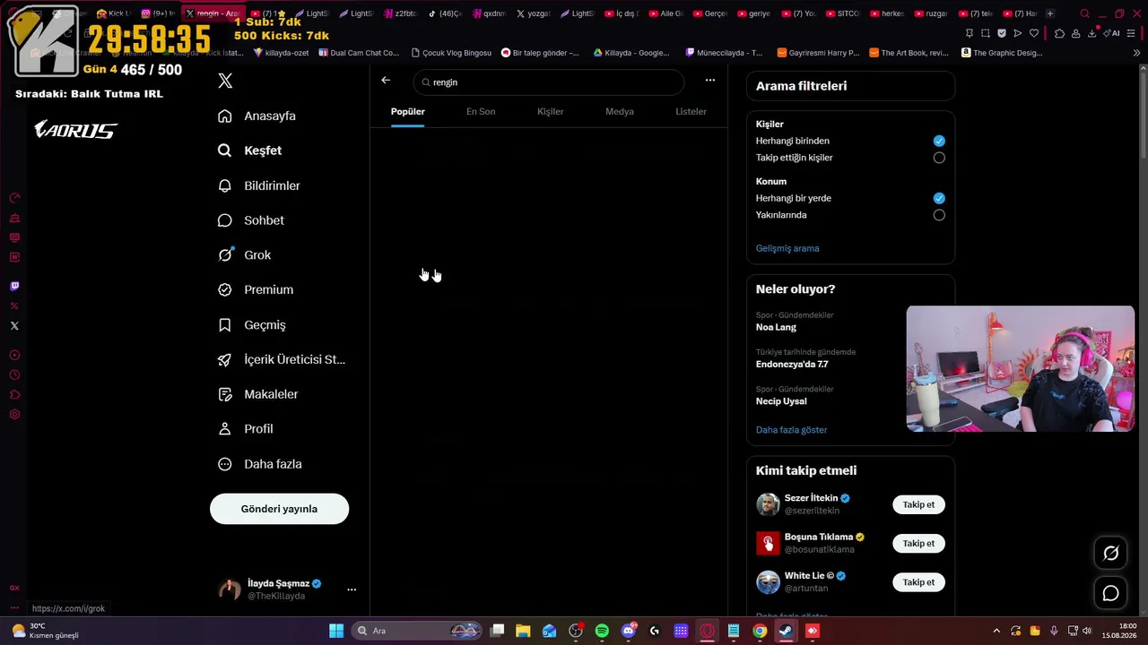Image resolution: width=1148 pixels, height=645 pixels.
Task: Open the floating Grok button
Action: [1110, 554]
